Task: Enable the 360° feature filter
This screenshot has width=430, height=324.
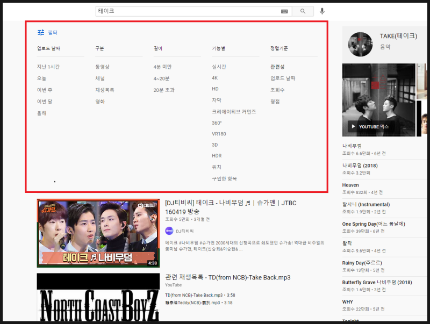Action: coord(217,123)
